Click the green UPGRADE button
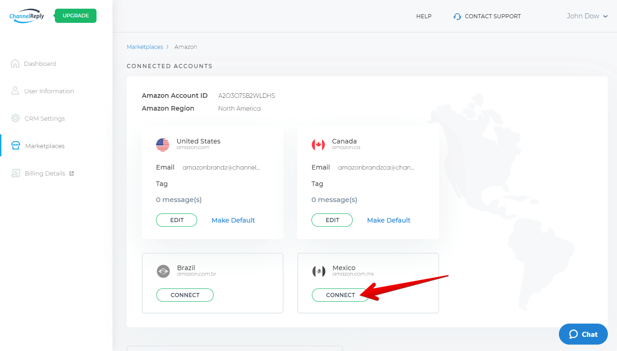 75,16
